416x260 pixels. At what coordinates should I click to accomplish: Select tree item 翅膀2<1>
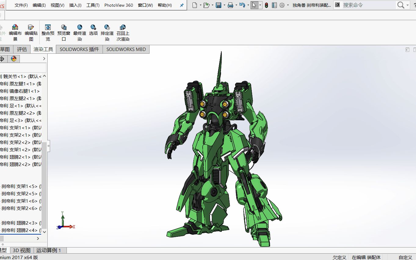21,157
